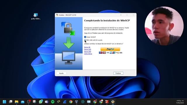Click the Ayuda button
Image resolution: width=187 pixels, height=105 pixels.
(x=61, y=73)
